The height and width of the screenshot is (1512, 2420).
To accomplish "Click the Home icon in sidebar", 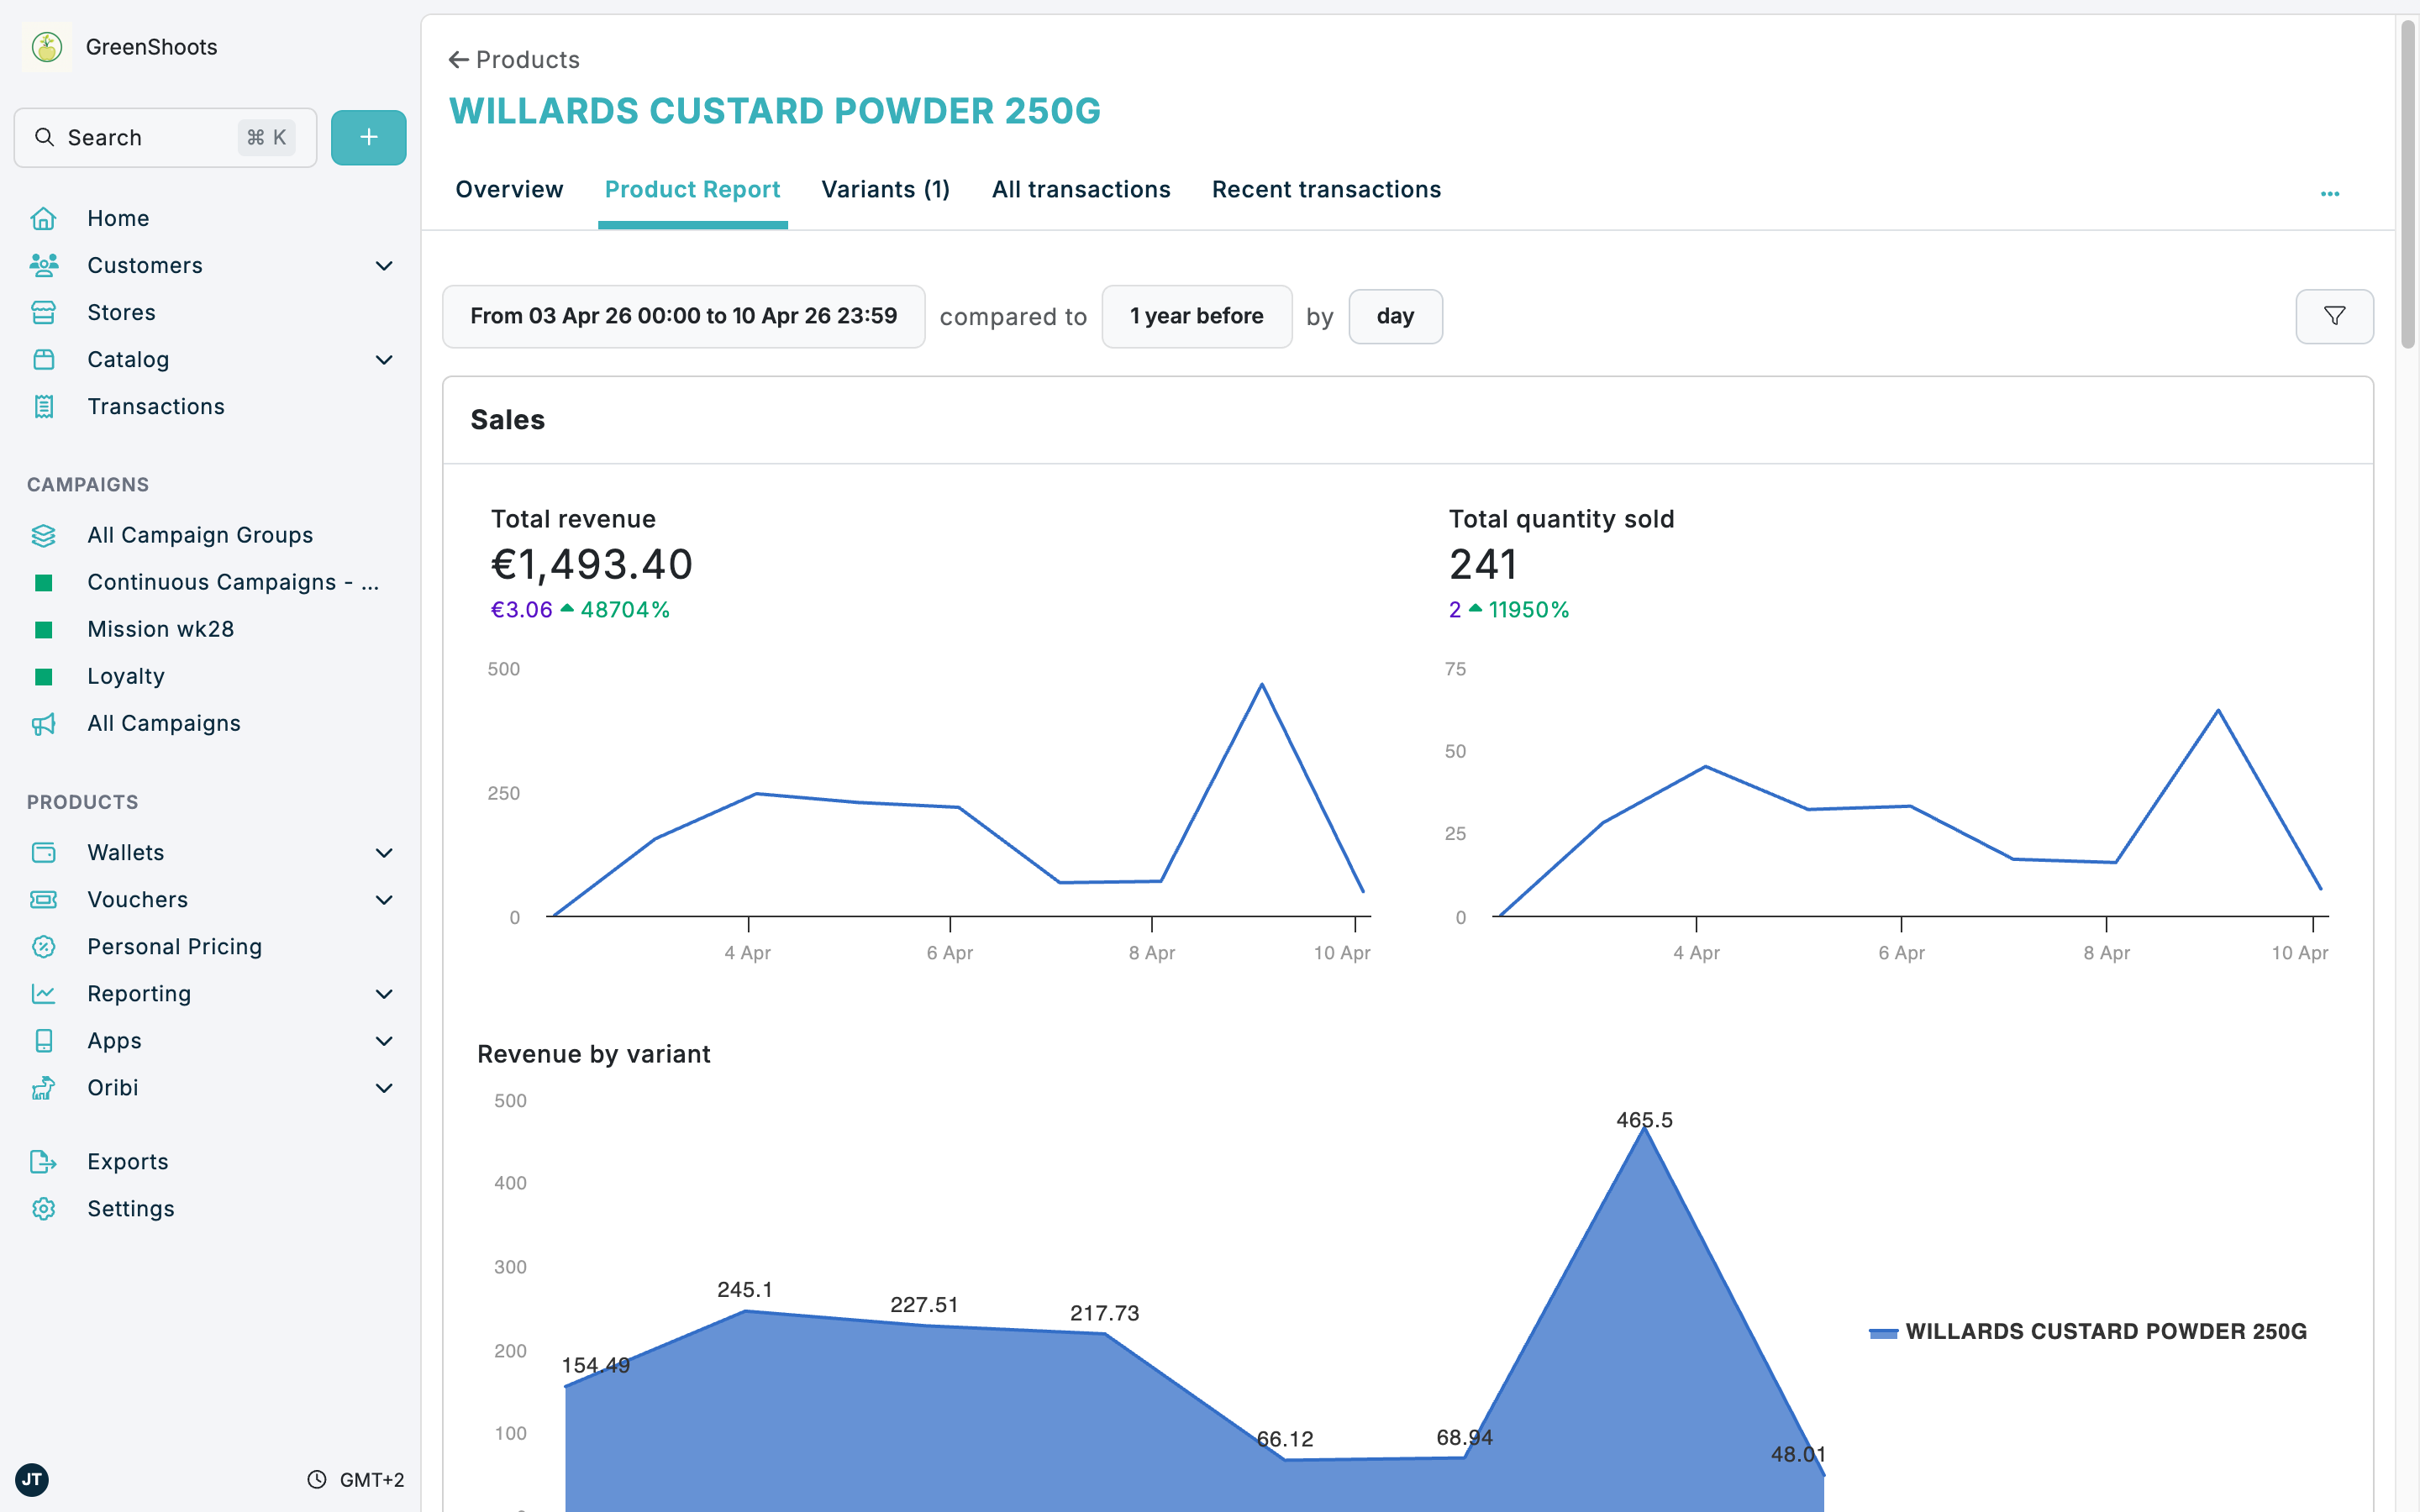I will pyautogui.click(x=44, y=218).
